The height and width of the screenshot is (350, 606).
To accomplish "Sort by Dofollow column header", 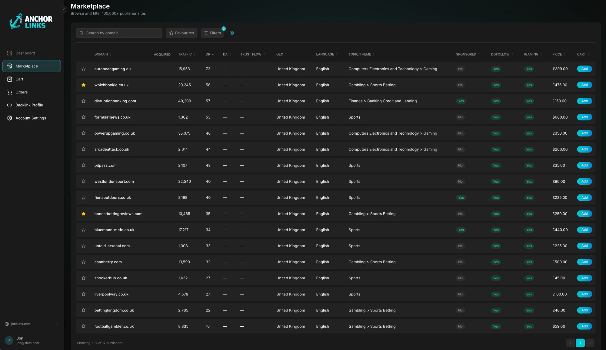I will pyautogui.click(x=502, y=55).
